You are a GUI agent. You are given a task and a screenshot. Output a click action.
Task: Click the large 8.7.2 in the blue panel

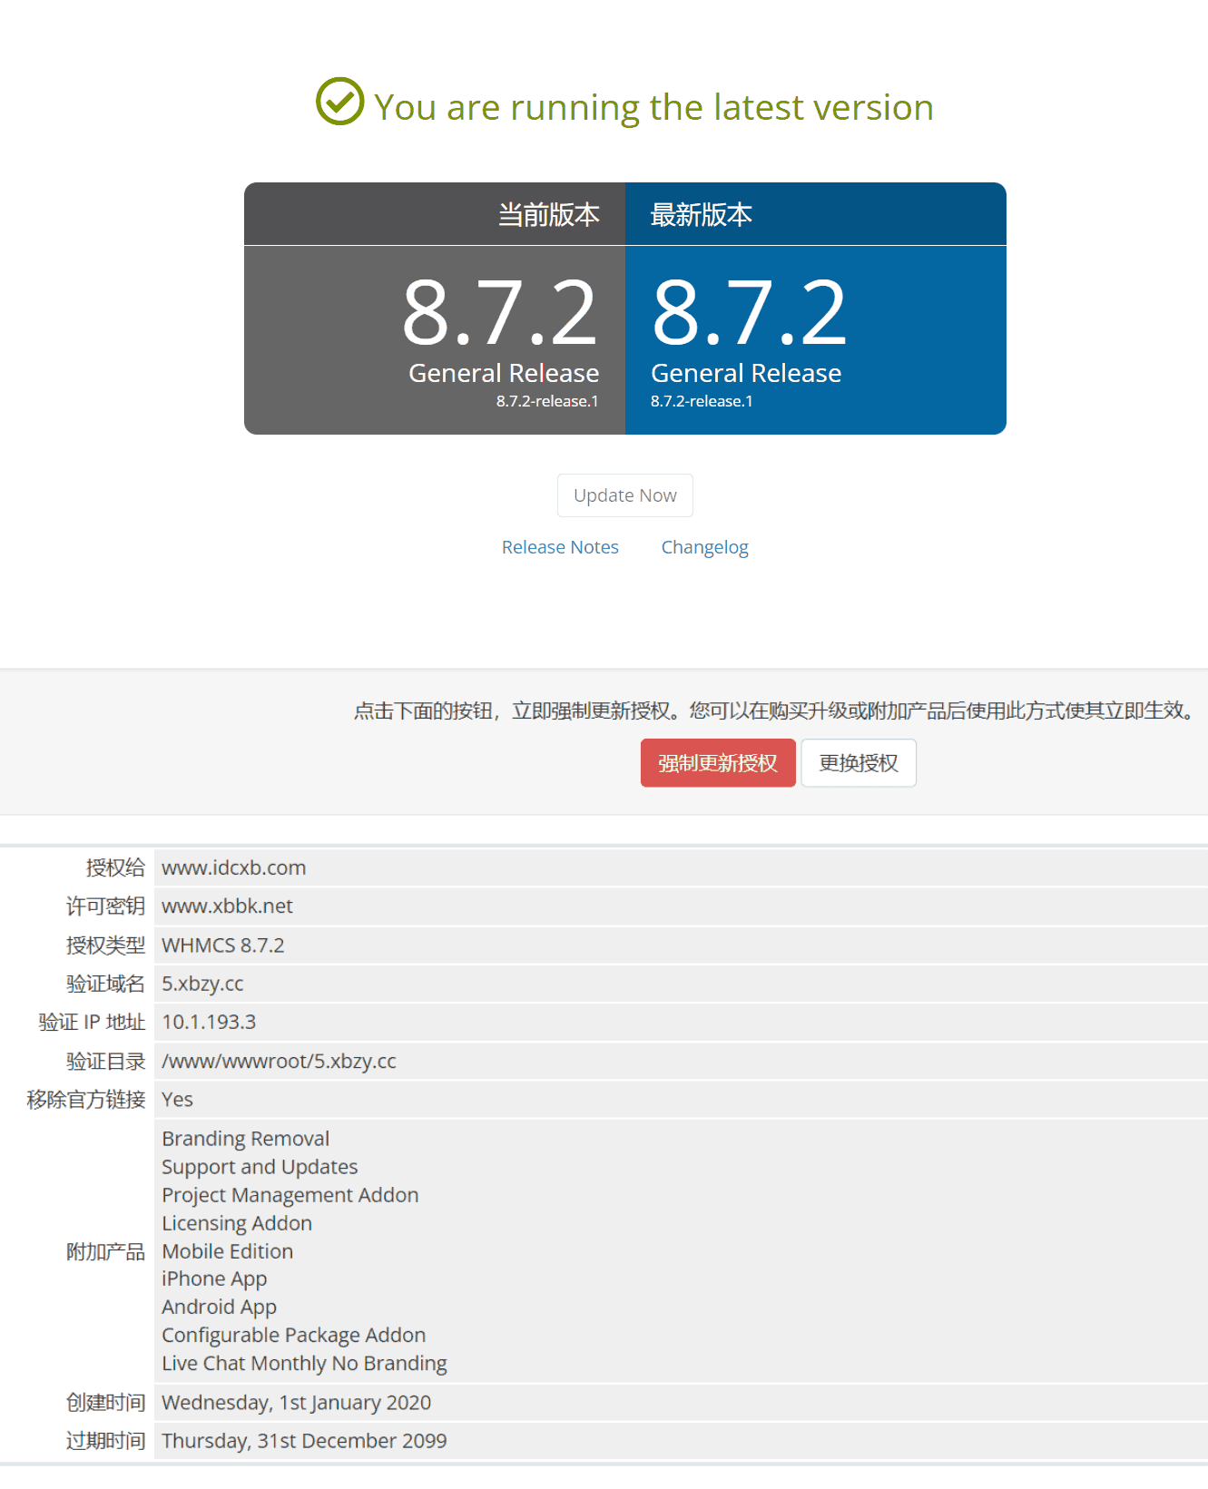pyautogui.click(x=750, y=313)
